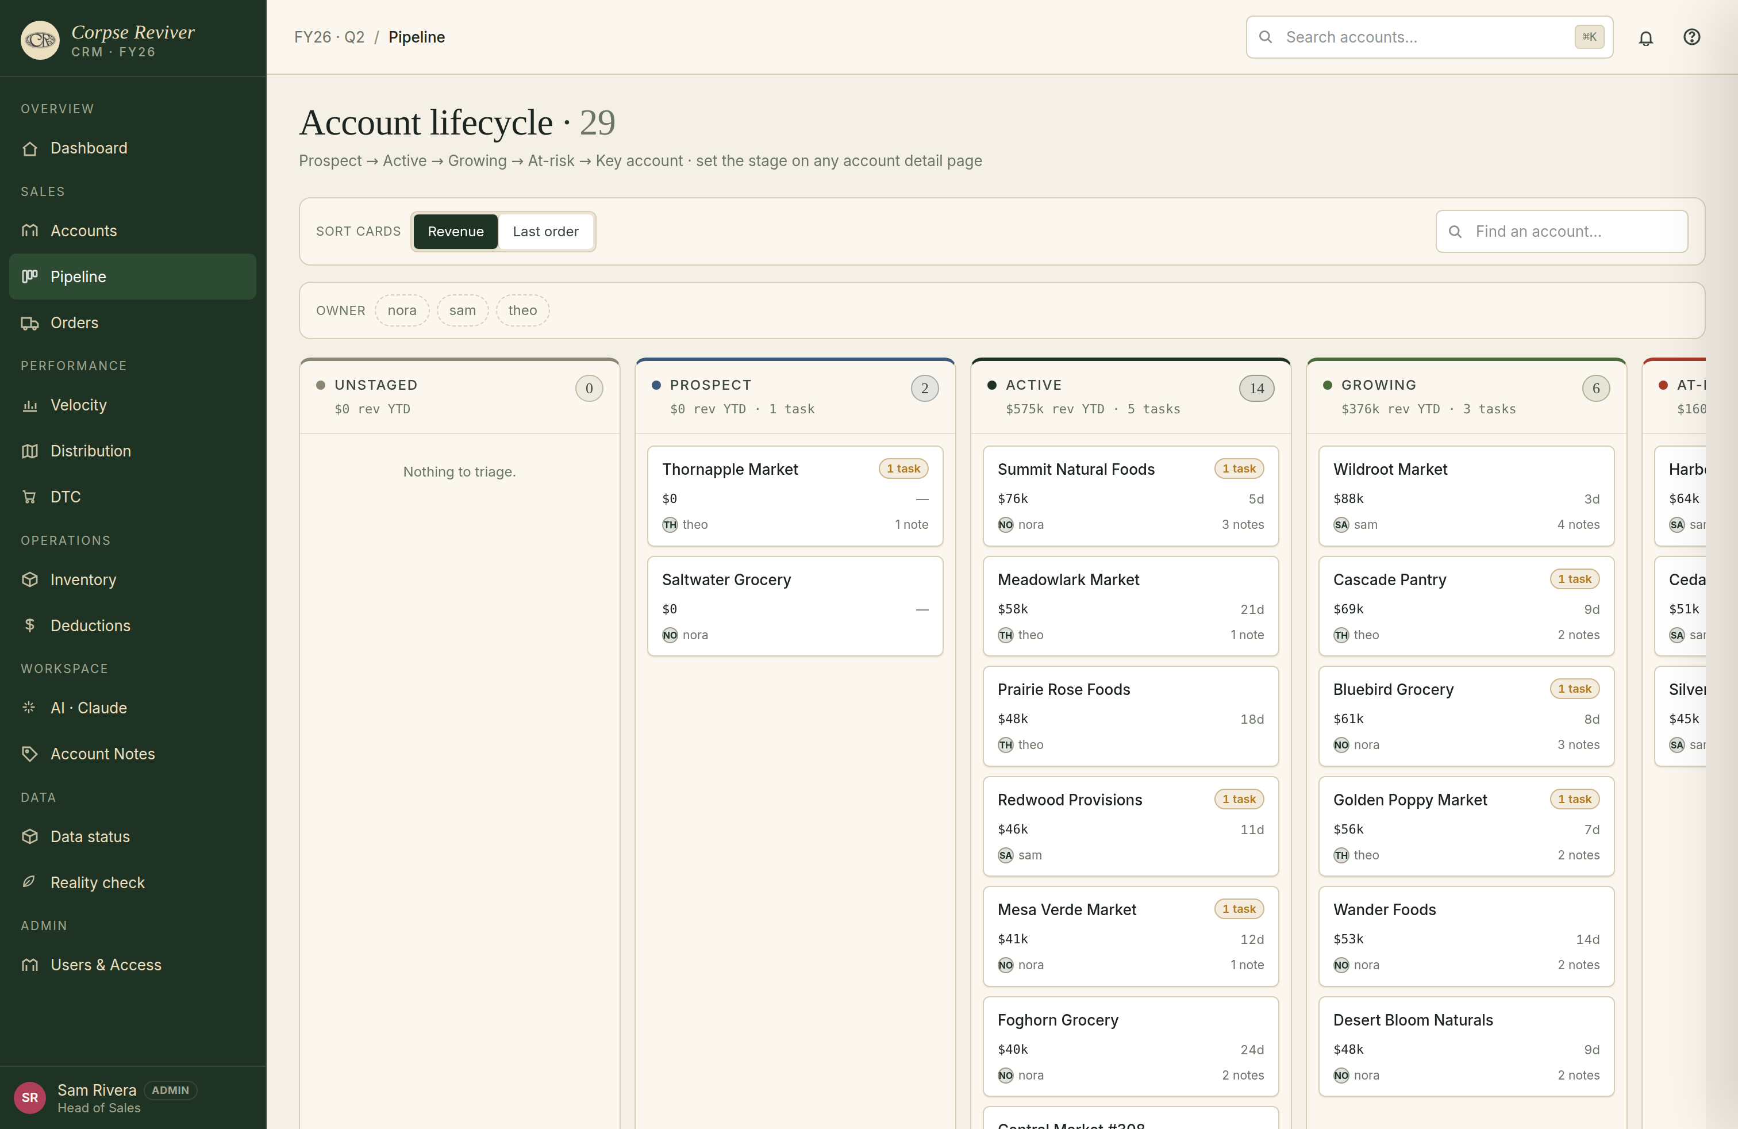This screenshot has width=1738, height=1129.
Task: Click '$575k rev YTD · 5 tasks' summary
Action: coord(1093,409)
